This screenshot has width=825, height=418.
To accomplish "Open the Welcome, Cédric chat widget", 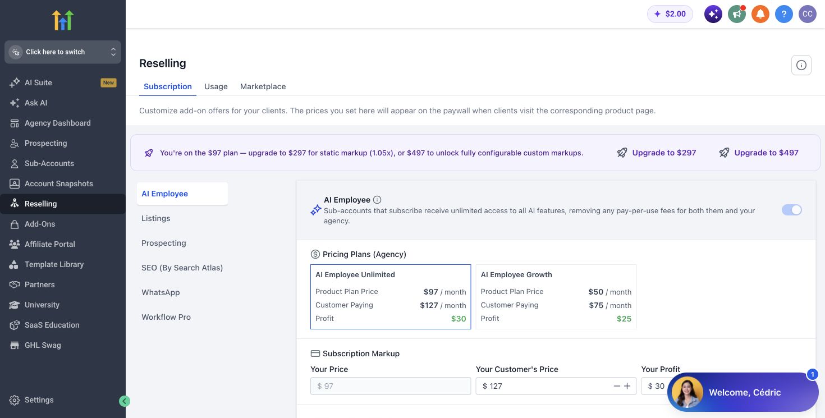I will click(743, 392).
